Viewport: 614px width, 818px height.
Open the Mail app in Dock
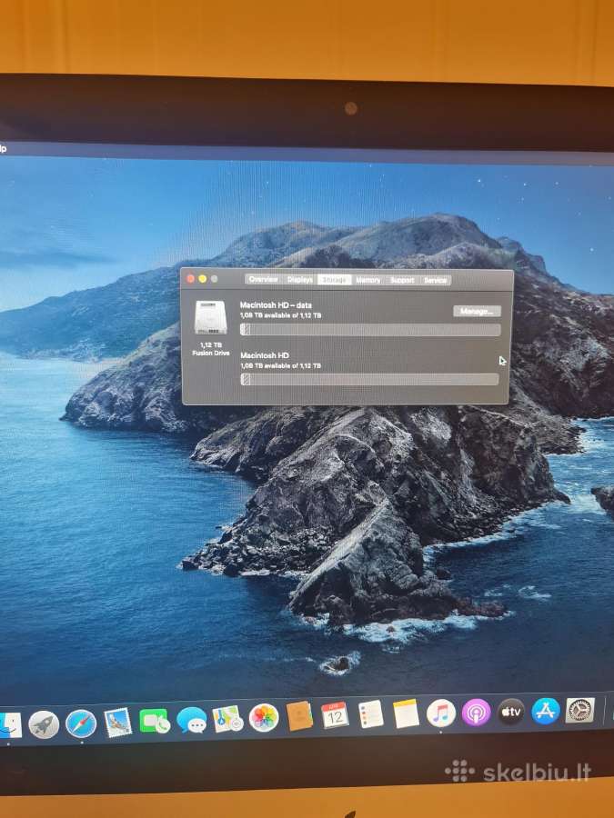point(117,723)
